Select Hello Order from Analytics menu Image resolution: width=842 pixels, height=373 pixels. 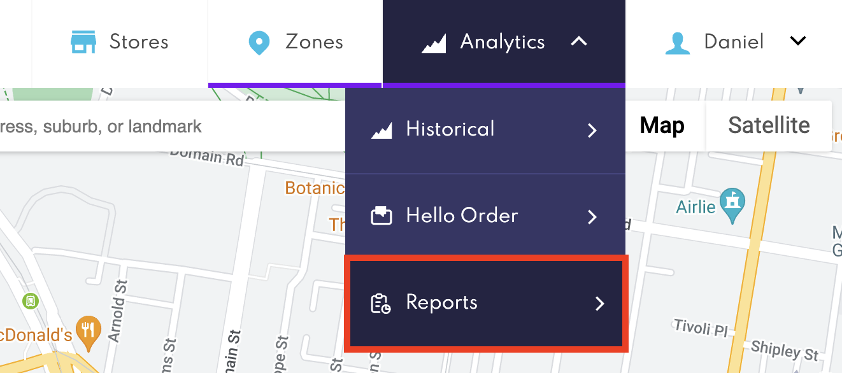pos(485,216)
